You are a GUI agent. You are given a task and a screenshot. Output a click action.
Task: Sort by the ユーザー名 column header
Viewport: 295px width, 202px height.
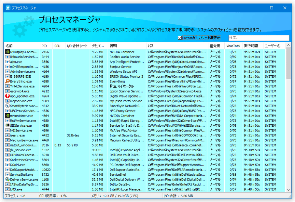click(x=274, y=46)
